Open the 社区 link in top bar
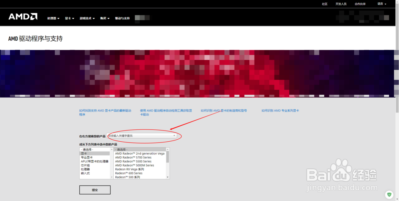 click(324, 4)
